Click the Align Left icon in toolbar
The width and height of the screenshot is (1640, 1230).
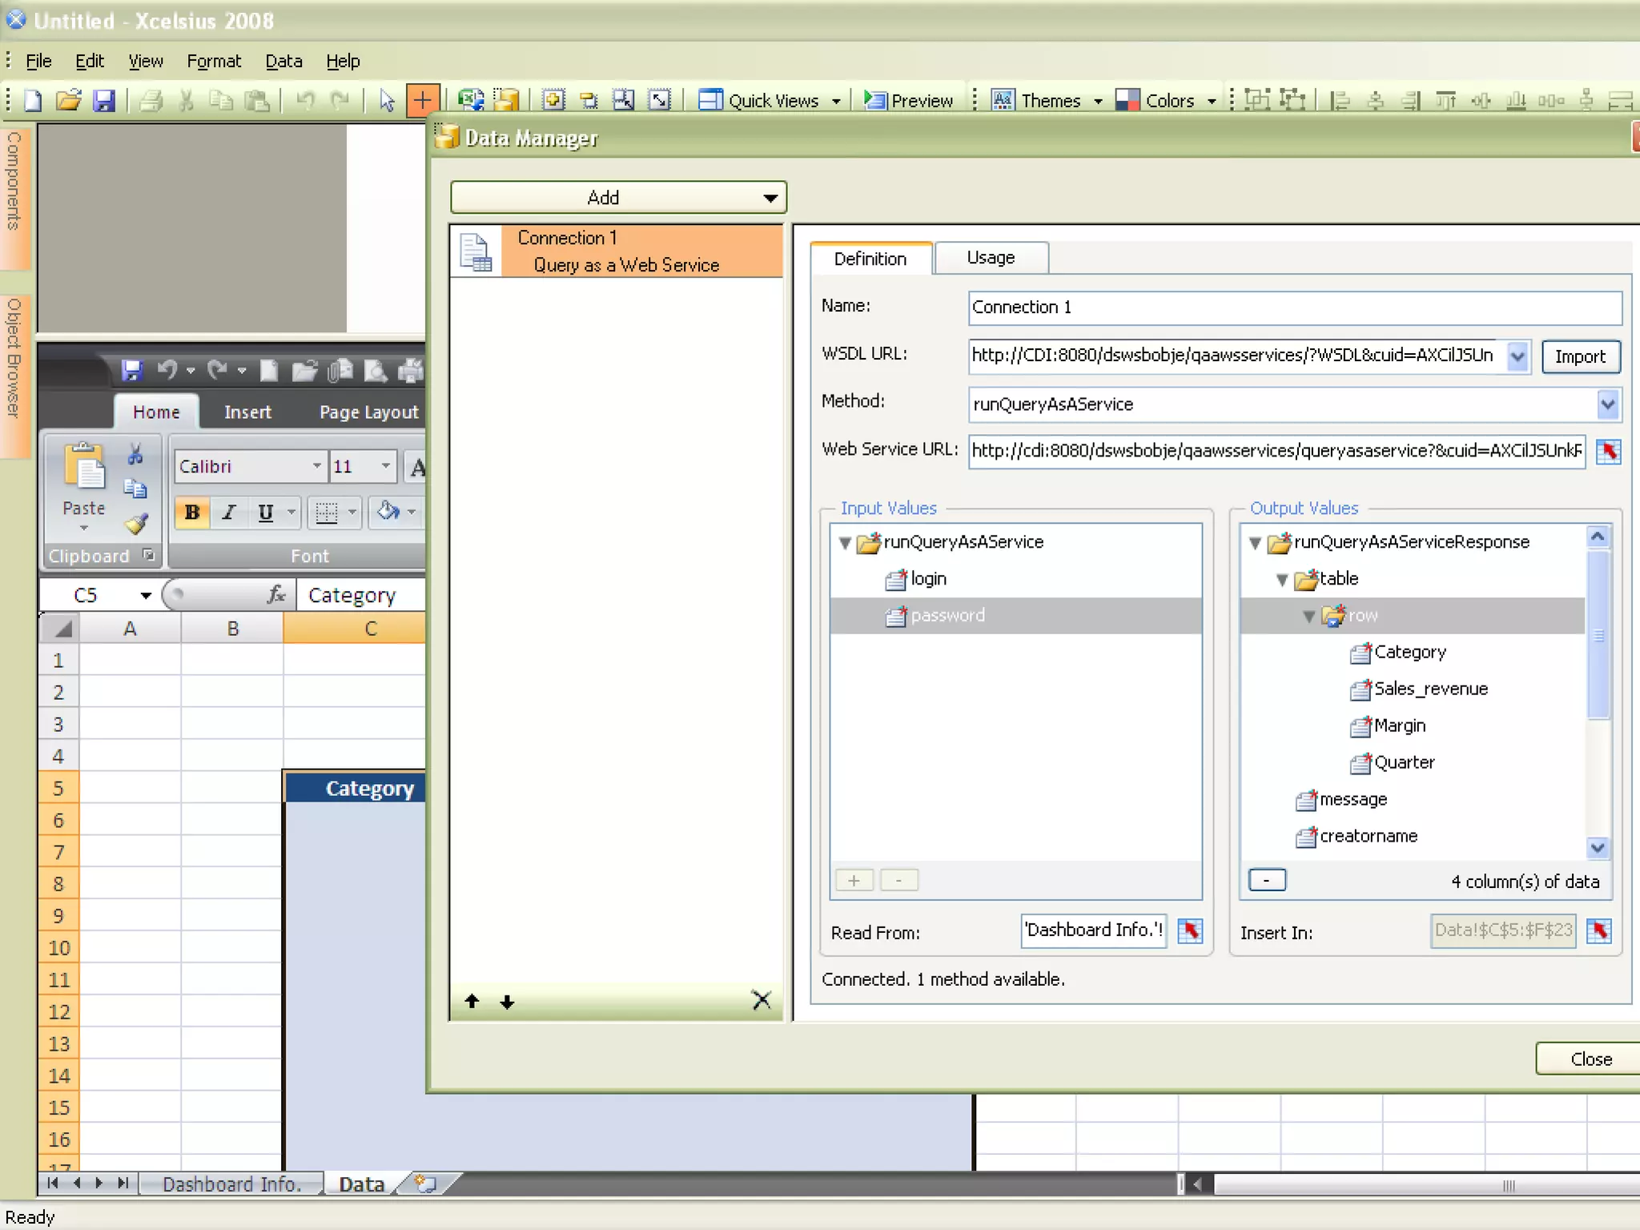tap(1340, 101)
